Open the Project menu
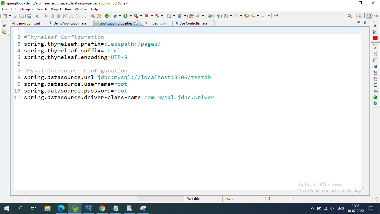Image resolution: width=380 pixels, height=214 pixels. [x=56, y=9]
